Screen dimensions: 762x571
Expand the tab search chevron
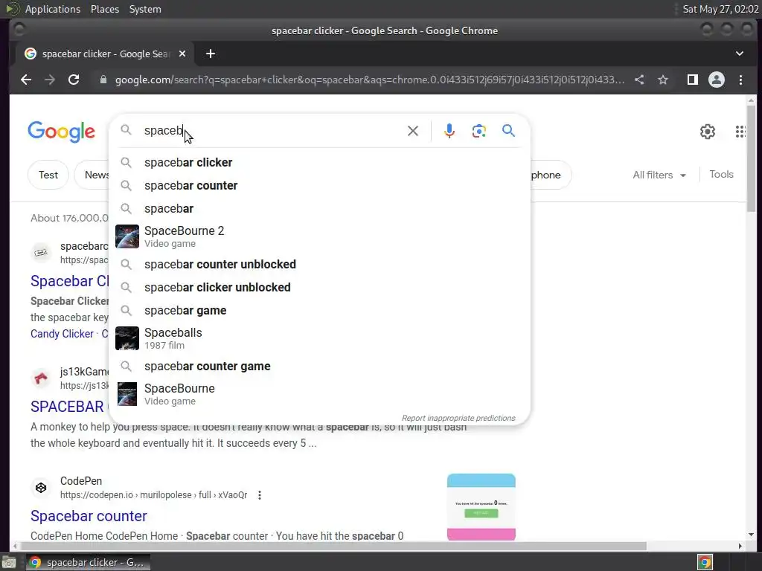tap(739, 54)
